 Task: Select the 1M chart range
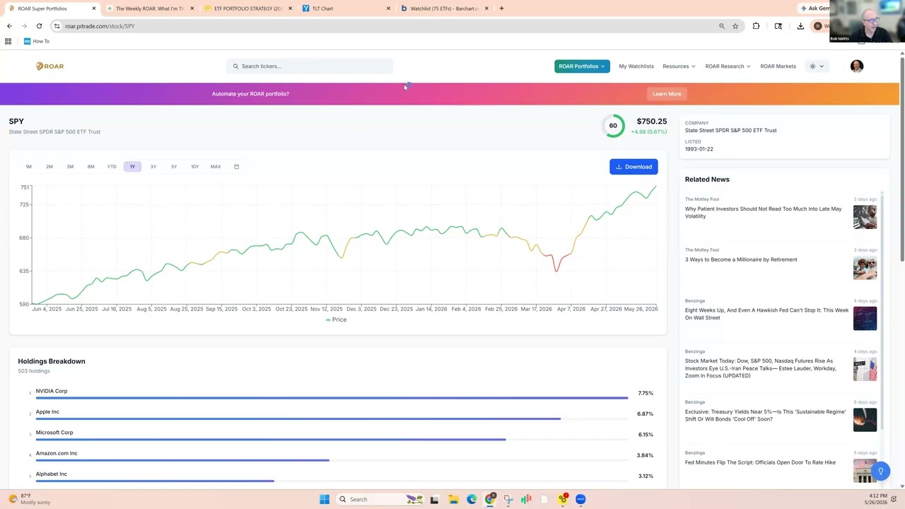tap(29, 167)
